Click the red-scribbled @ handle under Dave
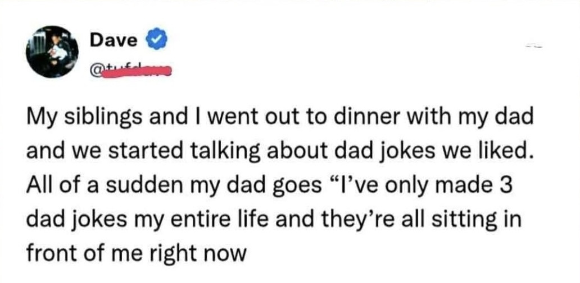The height and width of the screenshot is (283, 580). (x=130, y=71)
